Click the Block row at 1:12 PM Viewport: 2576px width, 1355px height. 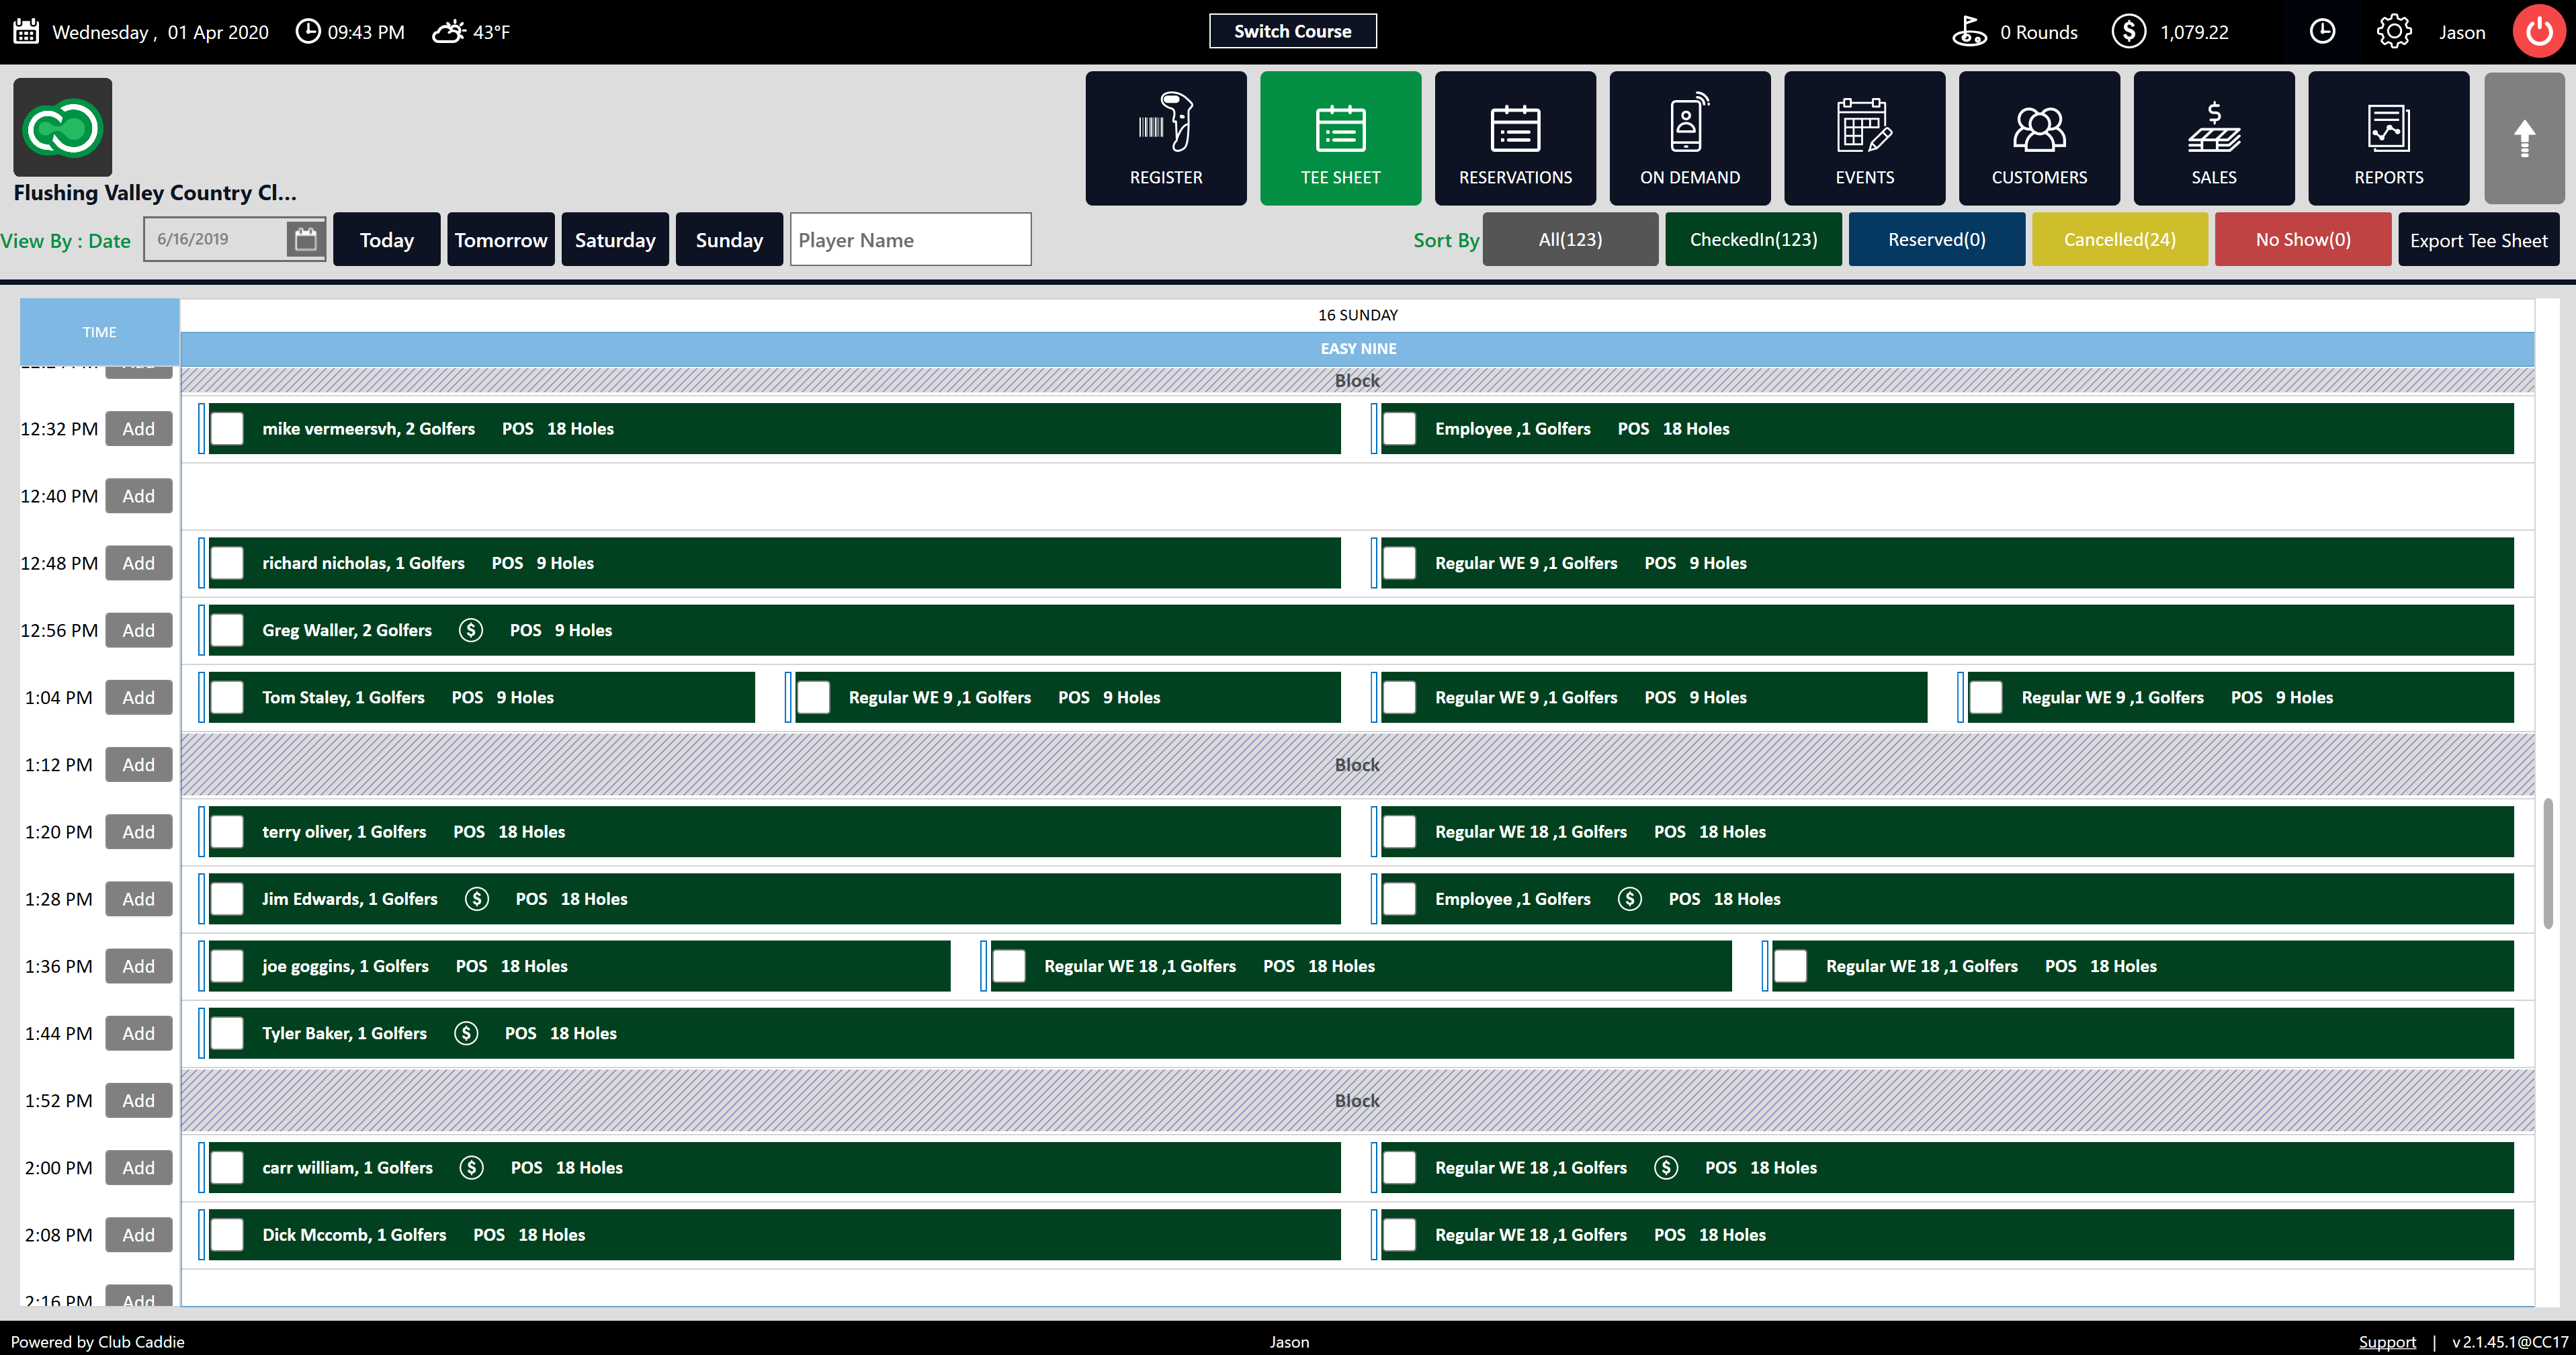[x=1357, y=764]
